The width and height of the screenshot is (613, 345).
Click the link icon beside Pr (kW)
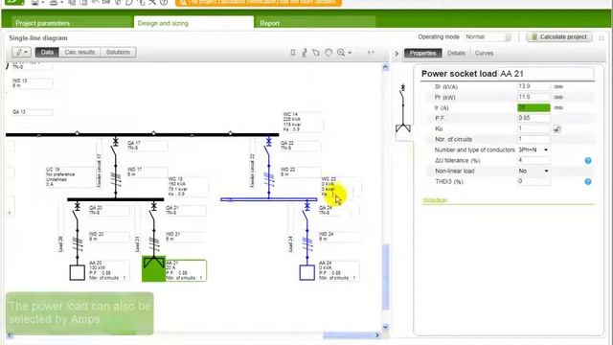[x=558, y=97]
